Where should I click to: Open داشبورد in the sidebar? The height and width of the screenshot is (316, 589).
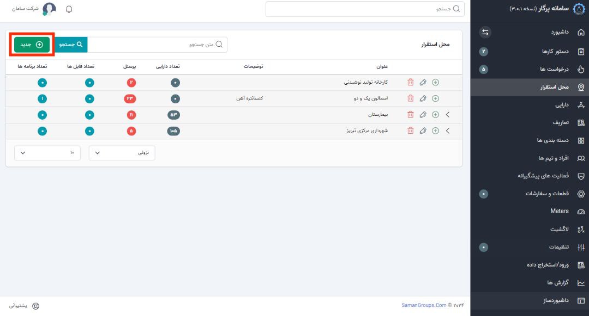[530, 32]
